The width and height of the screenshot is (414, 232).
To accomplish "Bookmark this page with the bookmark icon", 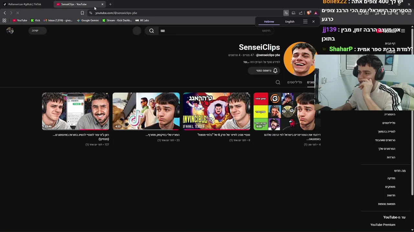I will coord(82,13).
